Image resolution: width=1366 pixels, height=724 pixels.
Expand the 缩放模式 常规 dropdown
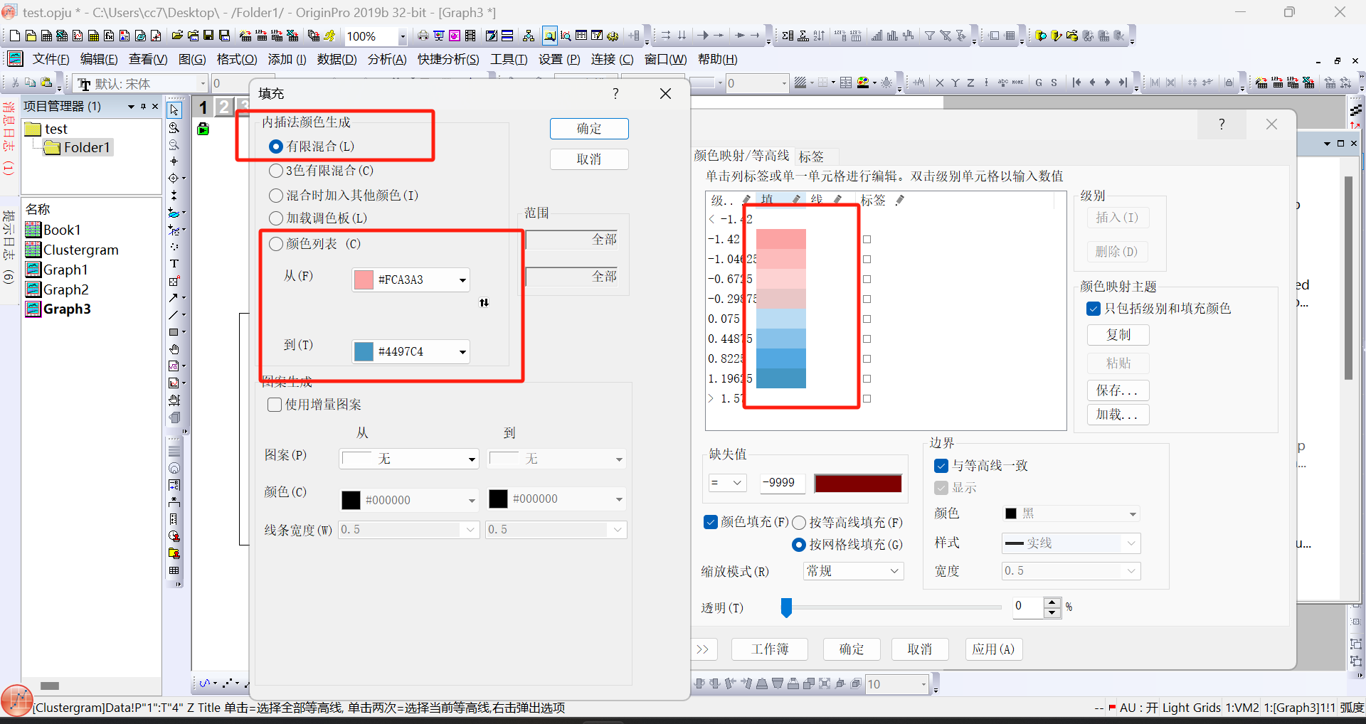pyautogui.click(x=894, y=571)
